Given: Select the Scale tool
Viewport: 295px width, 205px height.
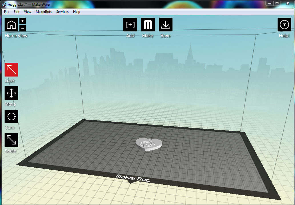Looking at the screenshot, I should pos(11,140).
